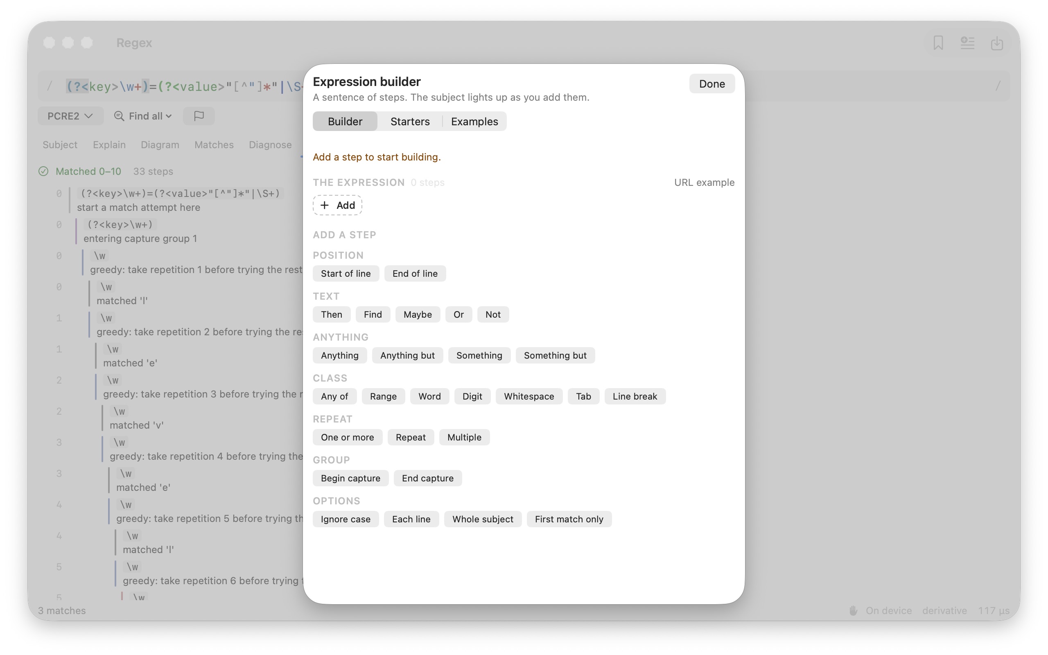The height and width of the screenshot is (655, 1048).
Task: Open the Subject tab in main window
Action: 60,145
